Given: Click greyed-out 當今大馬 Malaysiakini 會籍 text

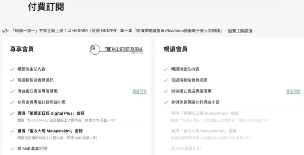Looking at the screenshot, I should click(204, 131).
